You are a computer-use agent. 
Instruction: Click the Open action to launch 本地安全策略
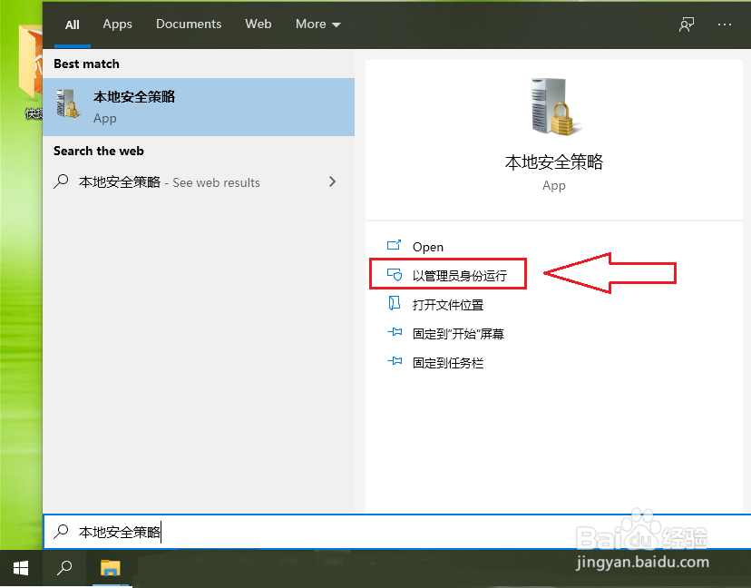428,246
